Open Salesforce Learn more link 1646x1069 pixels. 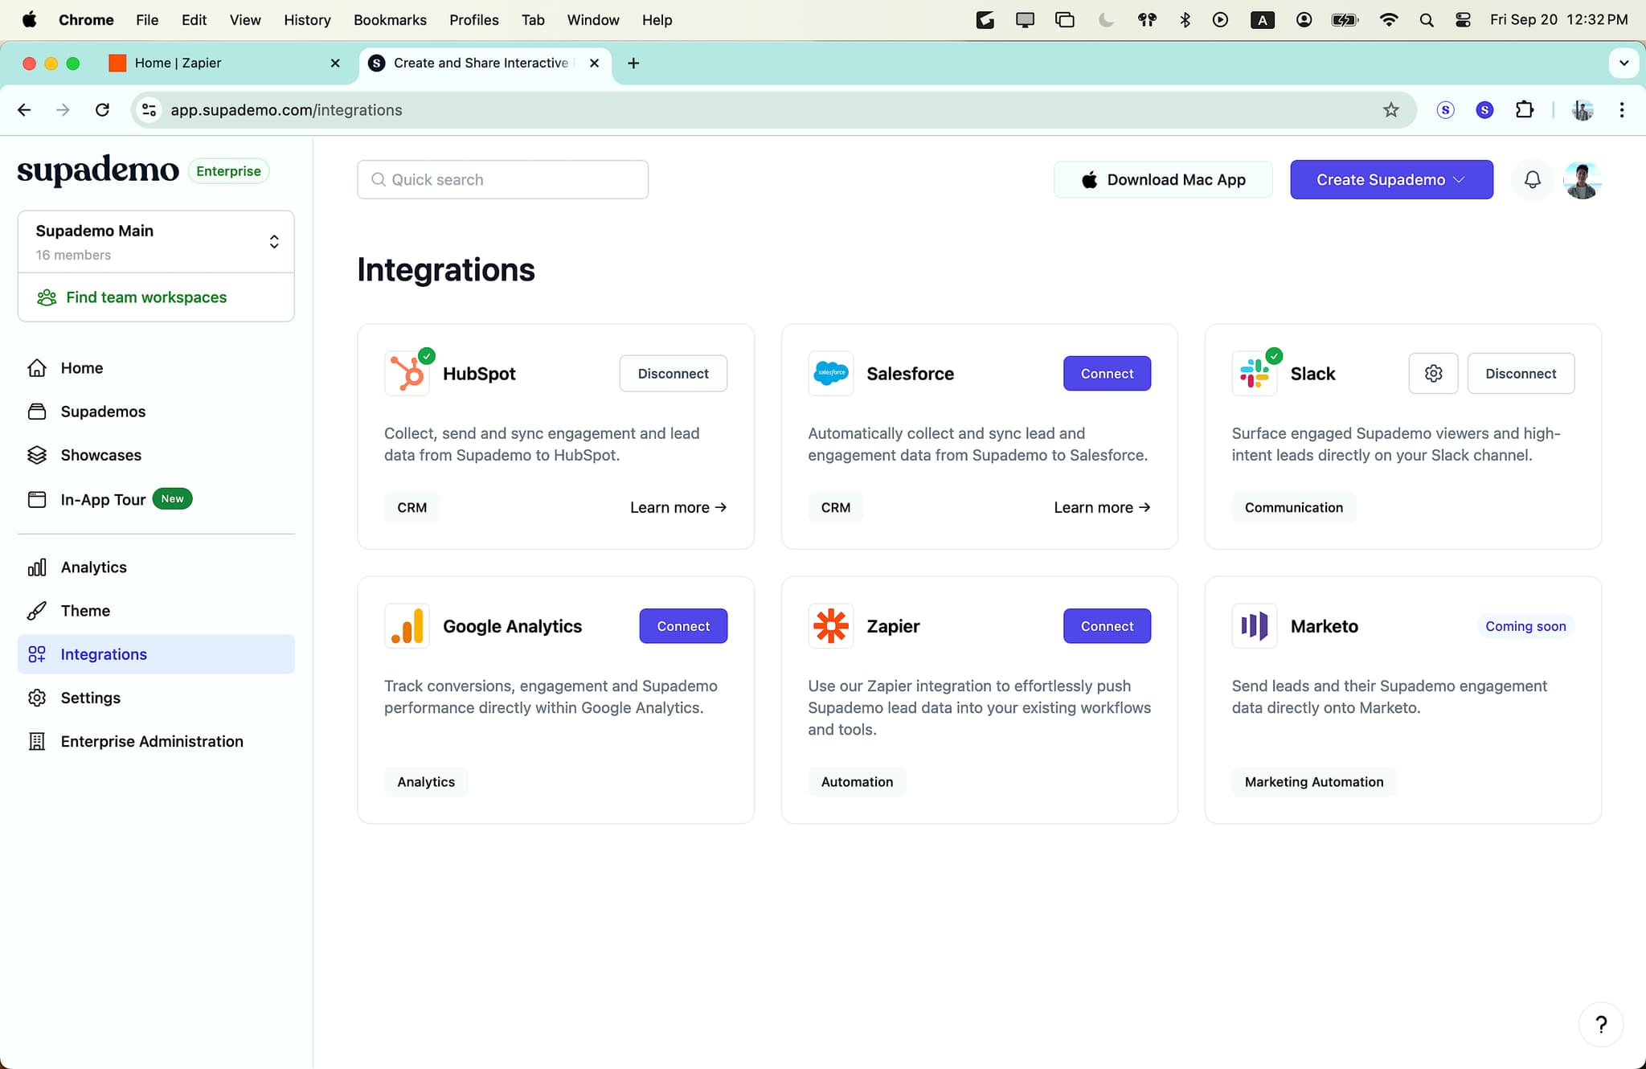coord(1102,507)
